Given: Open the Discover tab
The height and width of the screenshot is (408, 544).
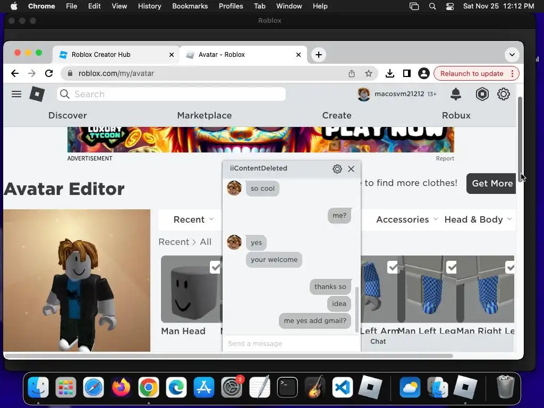Looking at the screenshot, I should [67, 115].
